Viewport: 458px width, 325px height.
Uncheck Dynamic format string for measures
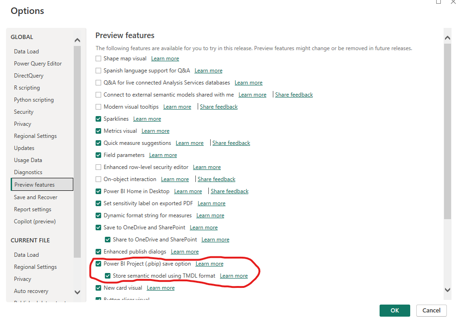tap(98, 215)
